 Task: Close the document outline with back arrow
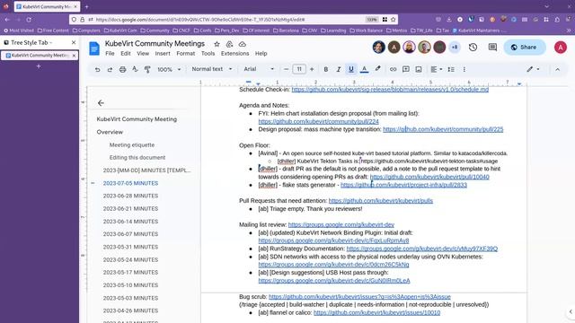coord(101,103)
